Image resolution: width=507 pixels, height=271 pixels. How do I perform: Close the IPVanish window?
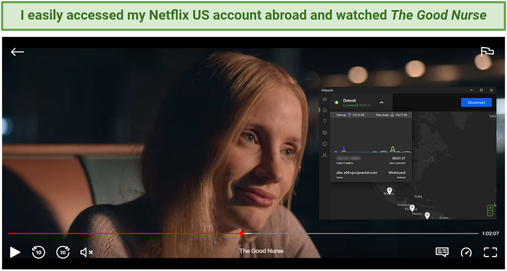(491, 90)
